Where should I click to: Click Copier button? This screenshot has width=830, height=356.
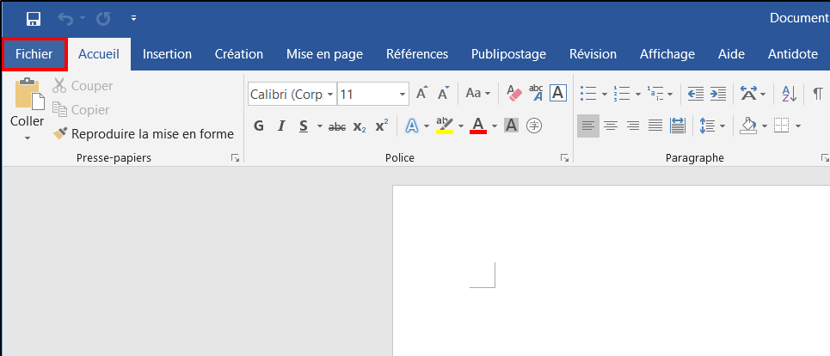[81, 110]
